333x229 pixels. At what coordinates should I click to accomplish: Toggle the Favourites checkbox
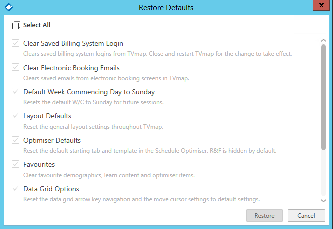15,164
